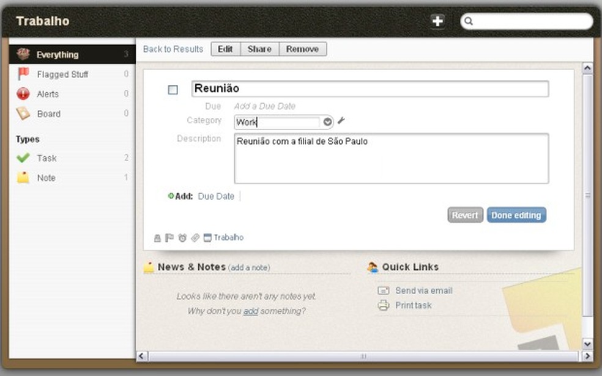This screenshot has height=376, width=602.
Task: Click the Due Date link next to Add
Action: point(216,197)
